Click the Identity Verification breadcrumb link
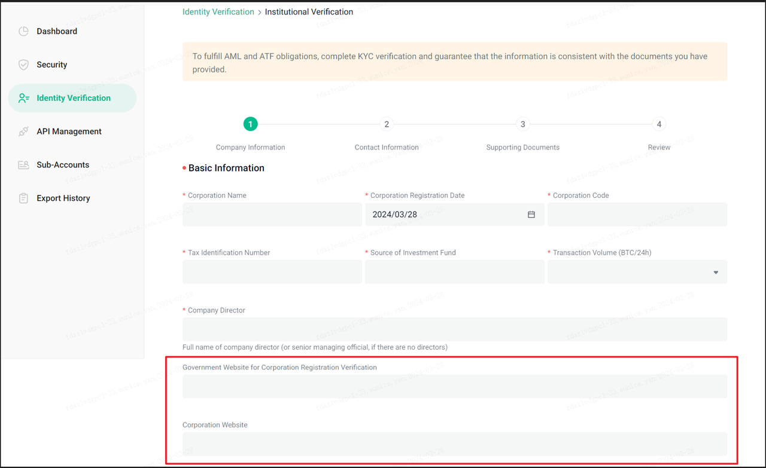766x468 pixels. [218, 12]
